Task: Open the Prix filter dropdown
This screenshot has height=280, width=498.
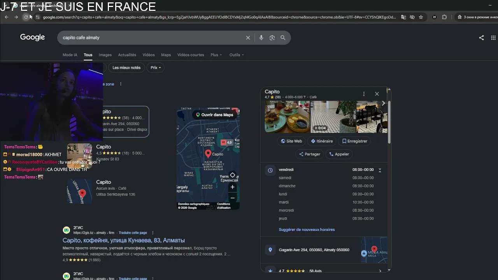Action: (156, 68)
